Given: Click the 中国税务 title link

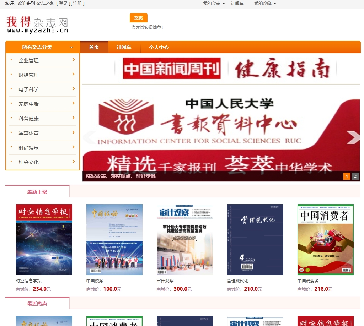Looking at the screenshot, I should pyautogui.click(x=95, y=281).
